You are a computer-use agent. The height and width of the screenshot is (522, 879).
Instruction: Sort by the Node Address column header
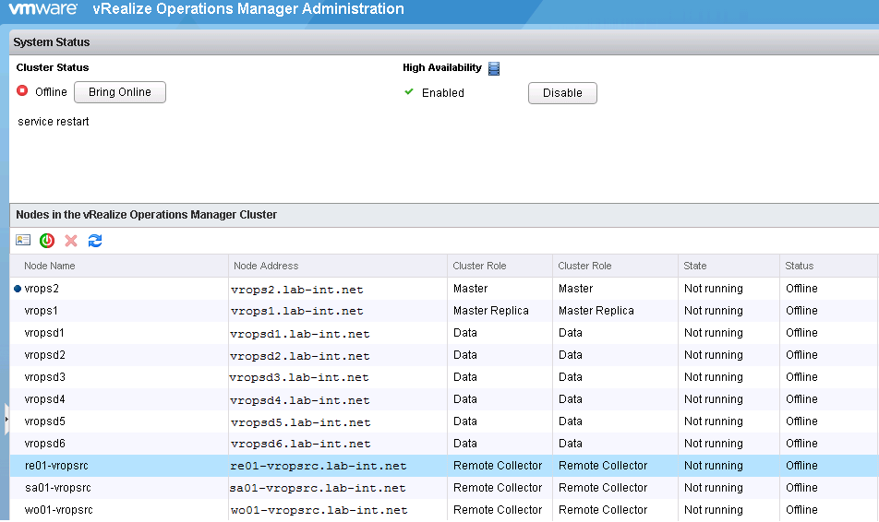(x=266, y=266)
